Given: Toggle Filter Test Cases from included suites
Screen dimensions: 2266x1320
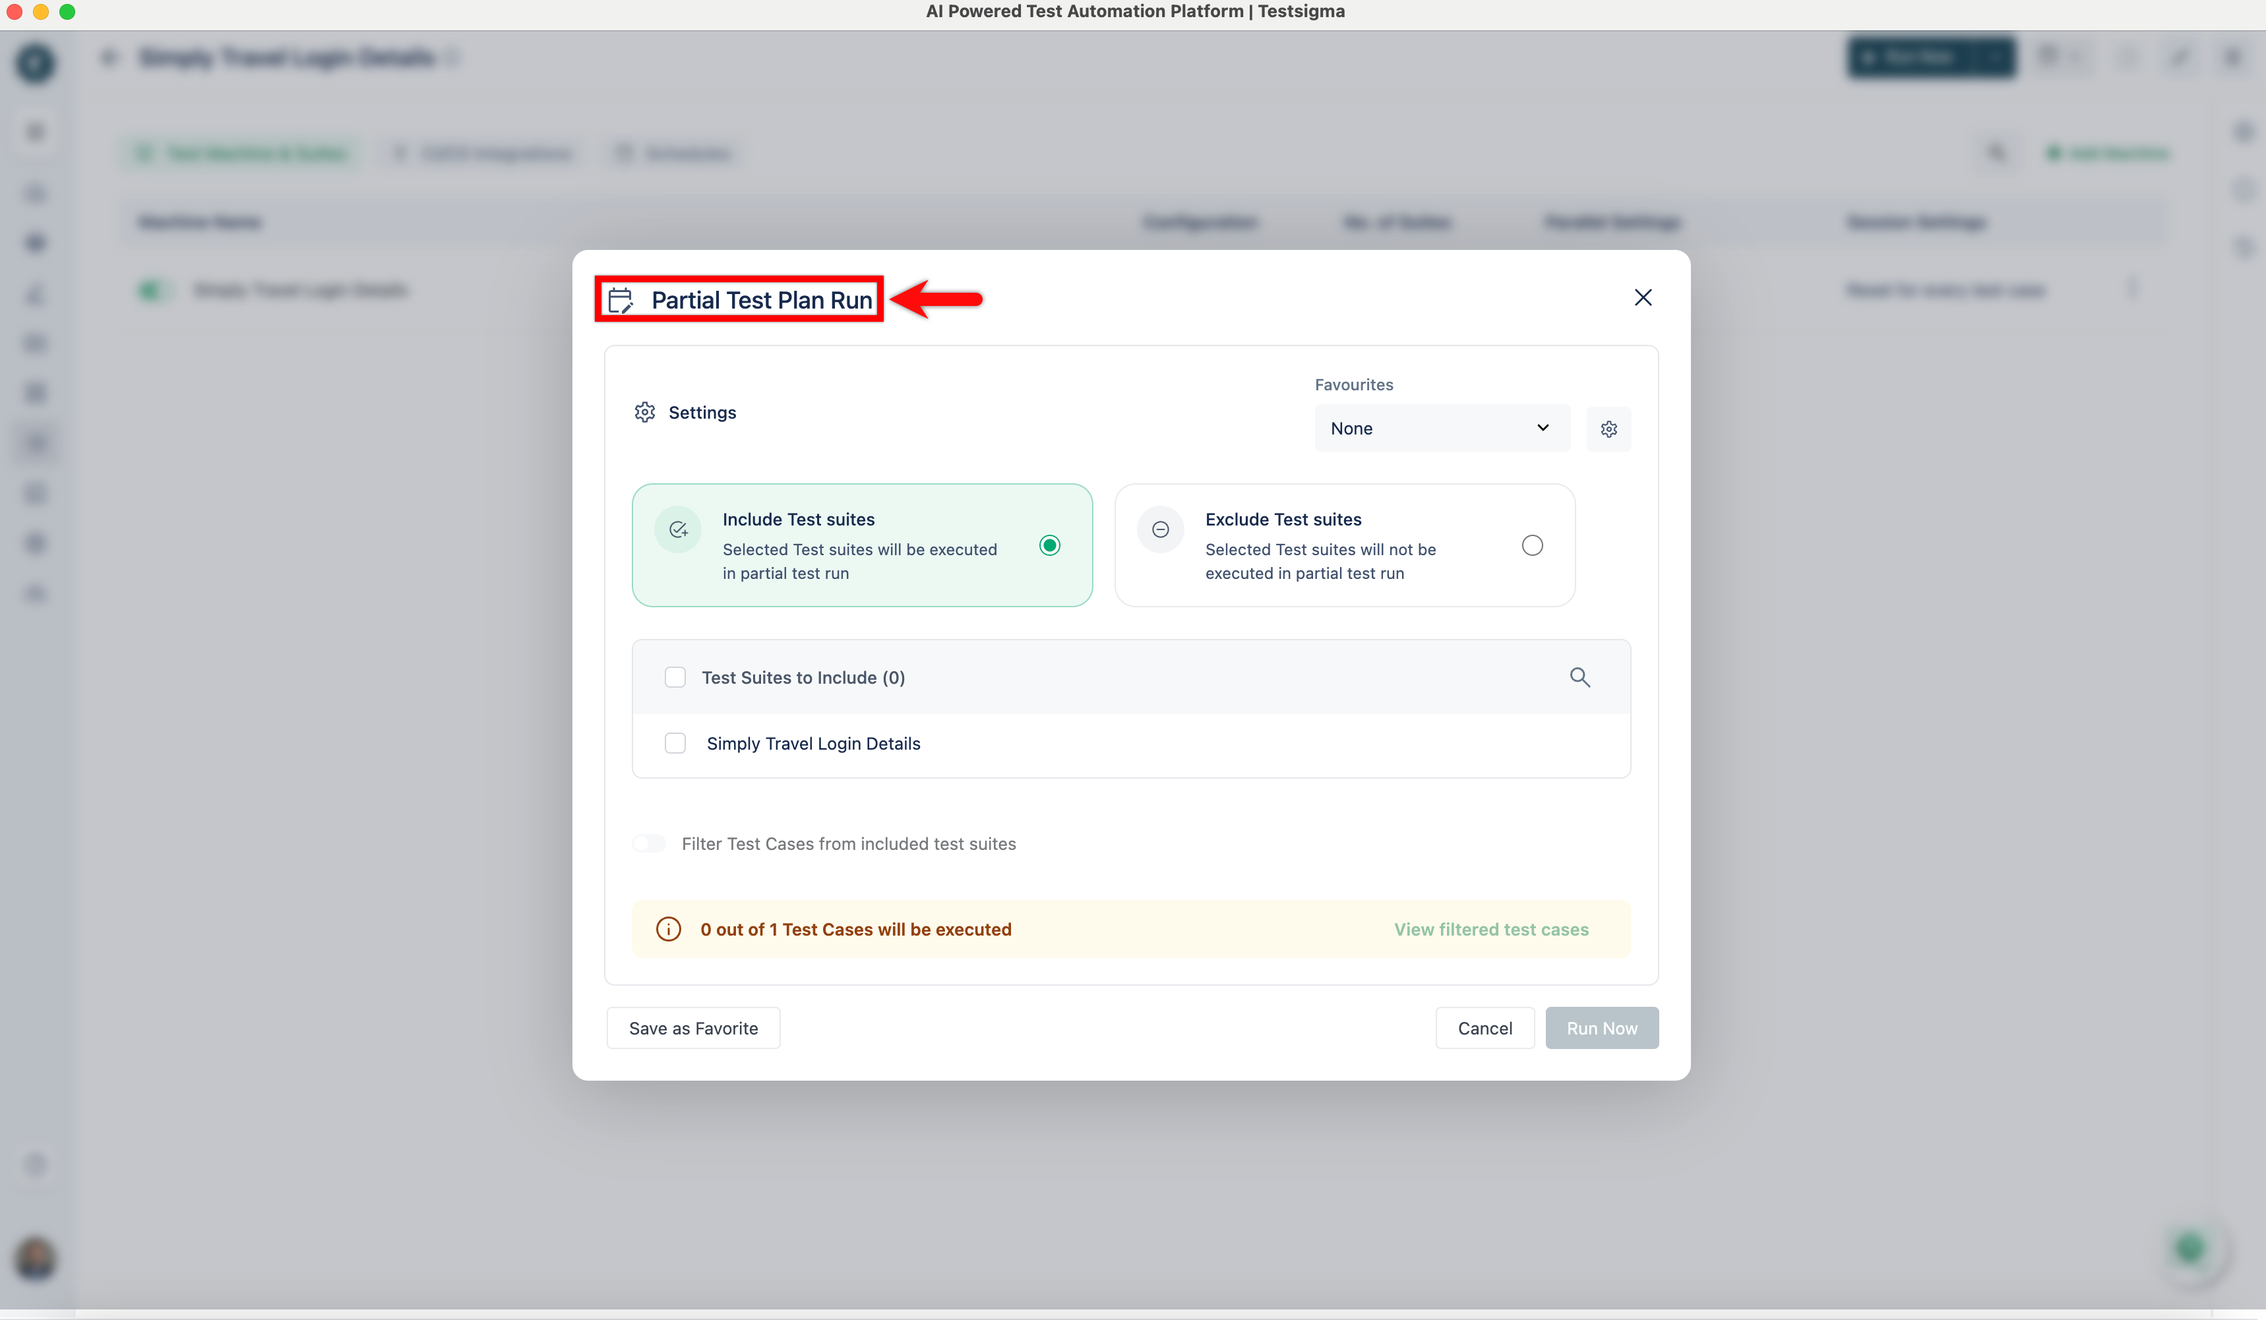Looking at the screenshot, I should click(649, 843).
